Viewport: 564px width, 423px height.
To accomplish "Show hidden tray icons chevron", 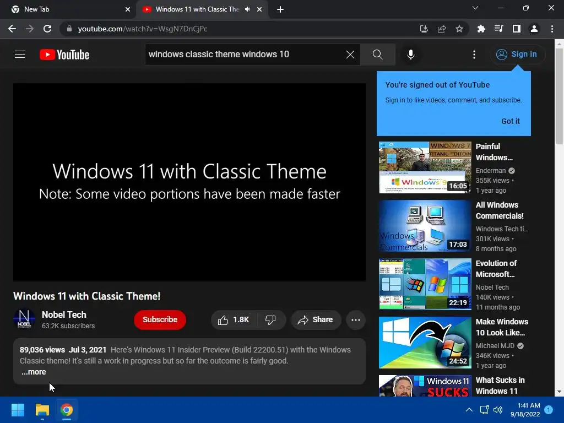I will click(x=469, y=410).
